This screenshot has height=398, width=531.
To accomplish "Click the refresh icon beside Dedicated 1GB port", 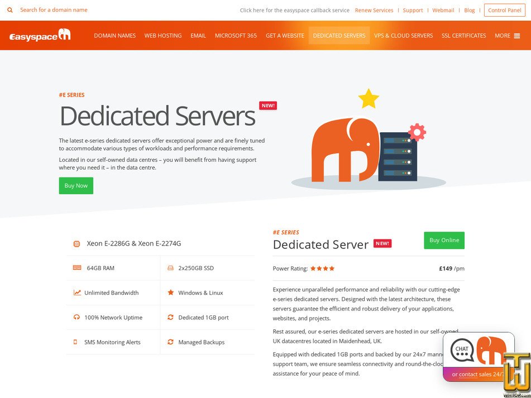I will pos(170,317).
